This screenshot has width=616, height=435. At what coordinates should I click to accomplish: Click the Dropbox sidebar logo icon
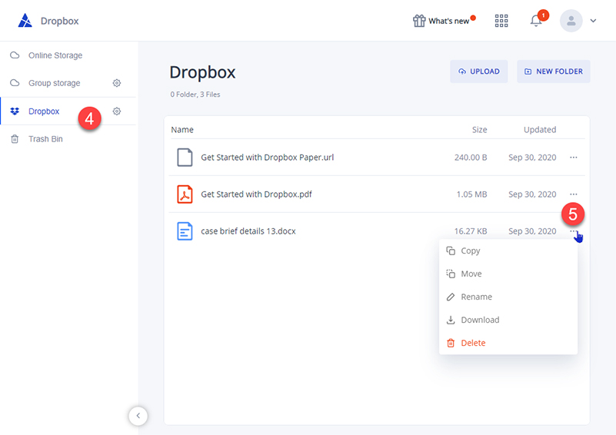(15, 111)
